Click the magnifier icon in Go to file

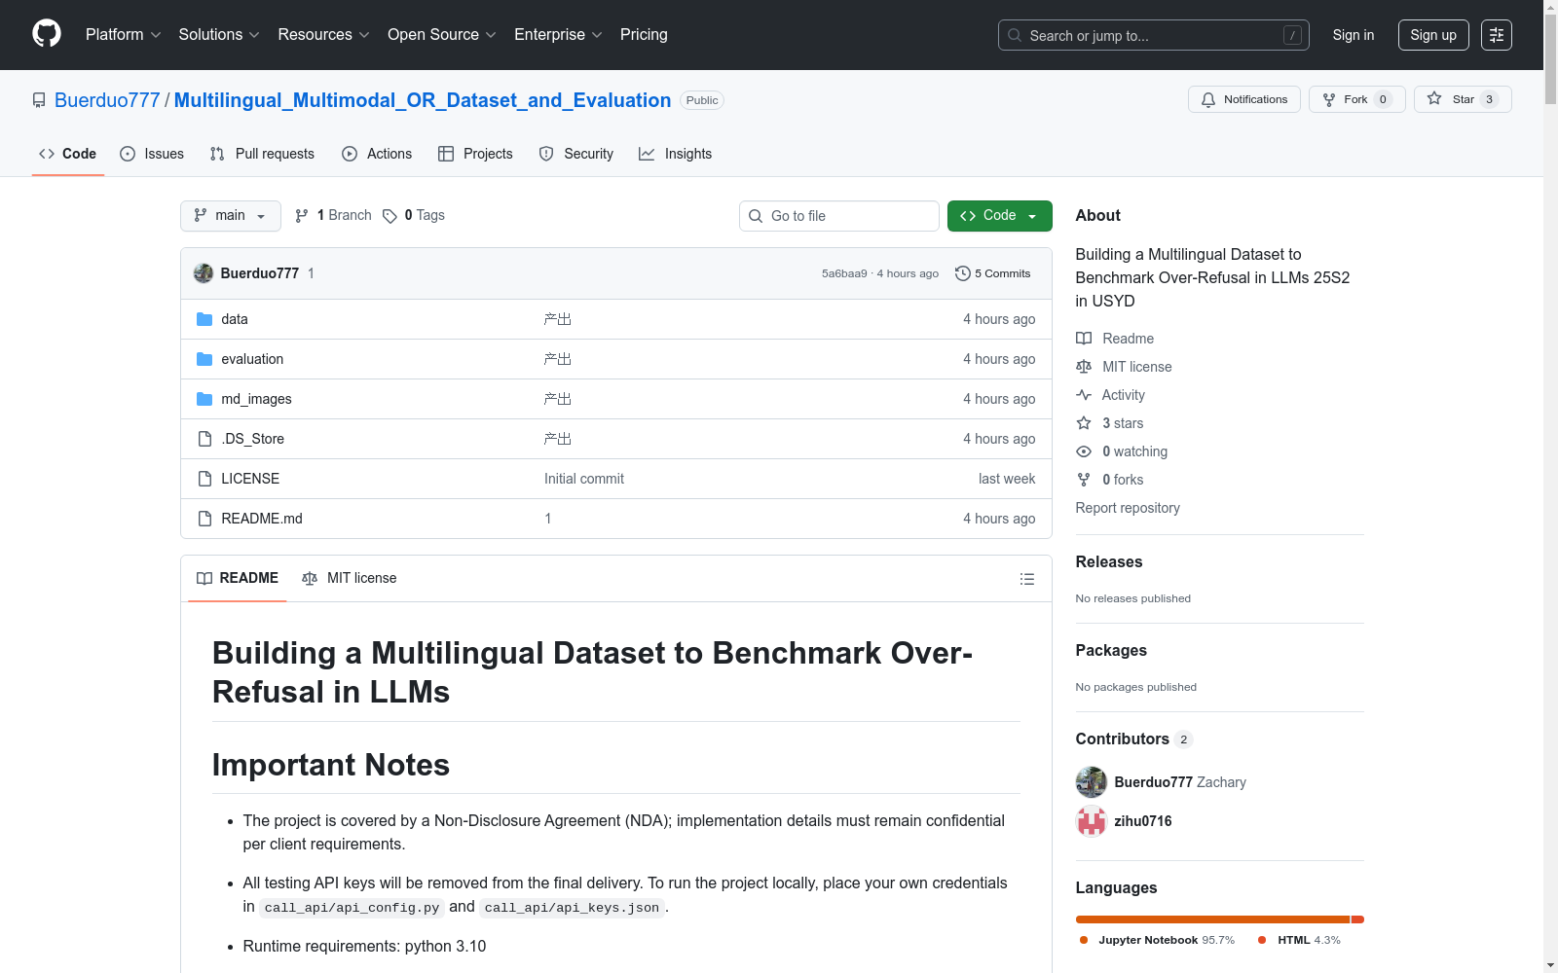[756, 216]
